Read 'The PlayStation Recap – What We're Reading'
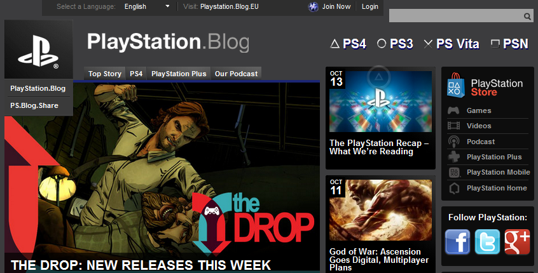 tap(379, 147)
